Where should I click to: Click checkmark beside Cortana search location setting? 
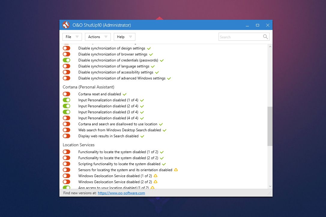[161, 124]
